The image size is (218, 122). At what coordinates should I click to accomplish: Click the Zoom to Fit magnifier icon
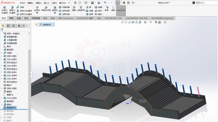(122, 22)
